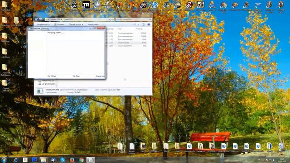Select Новый том (D:) in navigation pane

(x=46, y=81)
